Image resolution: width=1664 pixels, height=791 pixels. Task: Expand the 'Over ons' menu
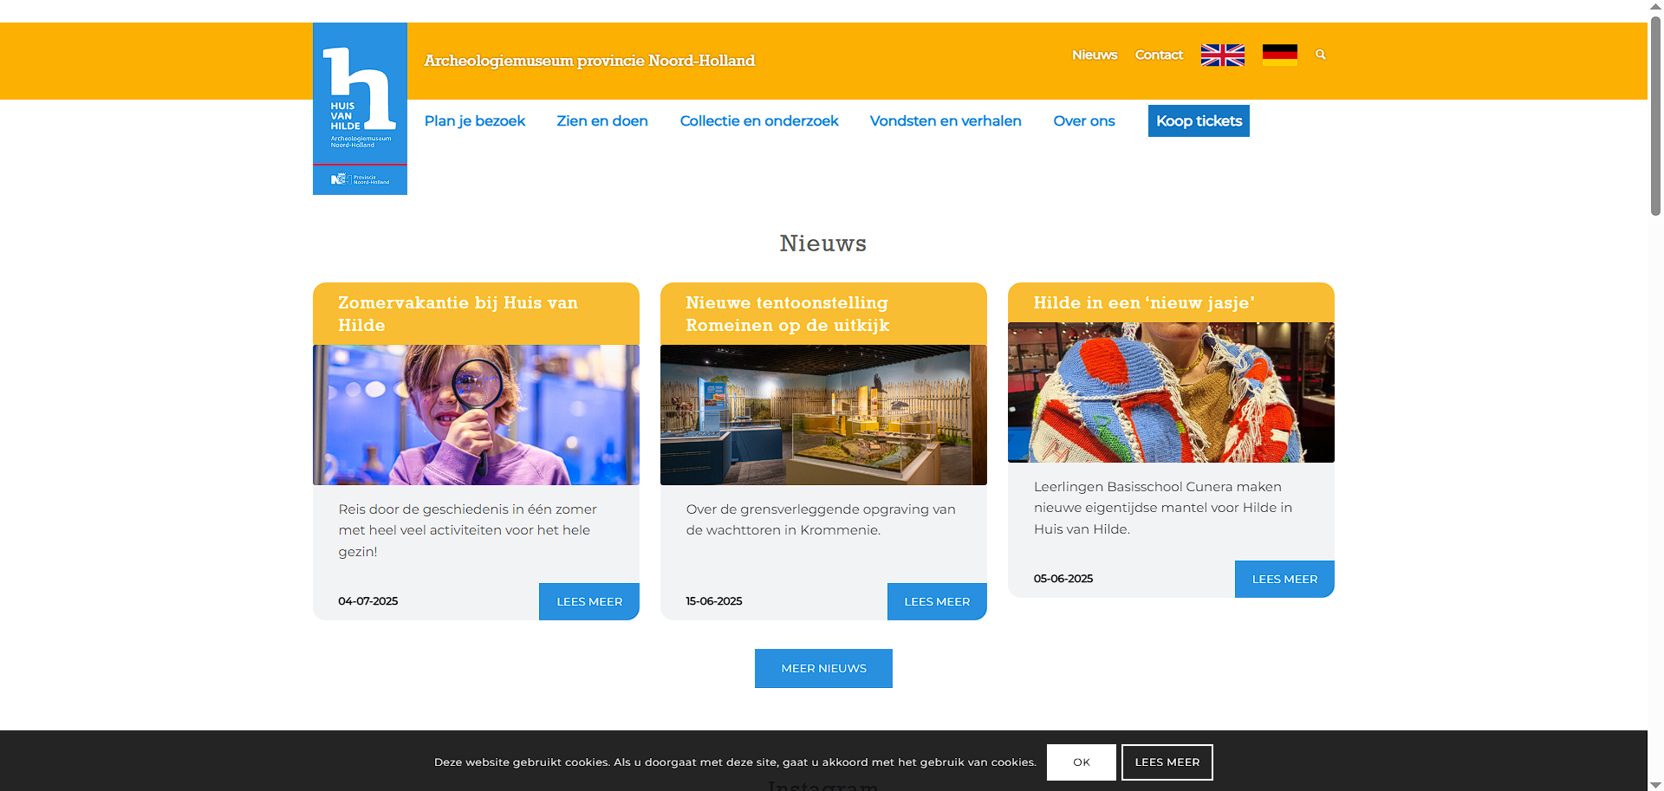click(x=1083, y=121)
